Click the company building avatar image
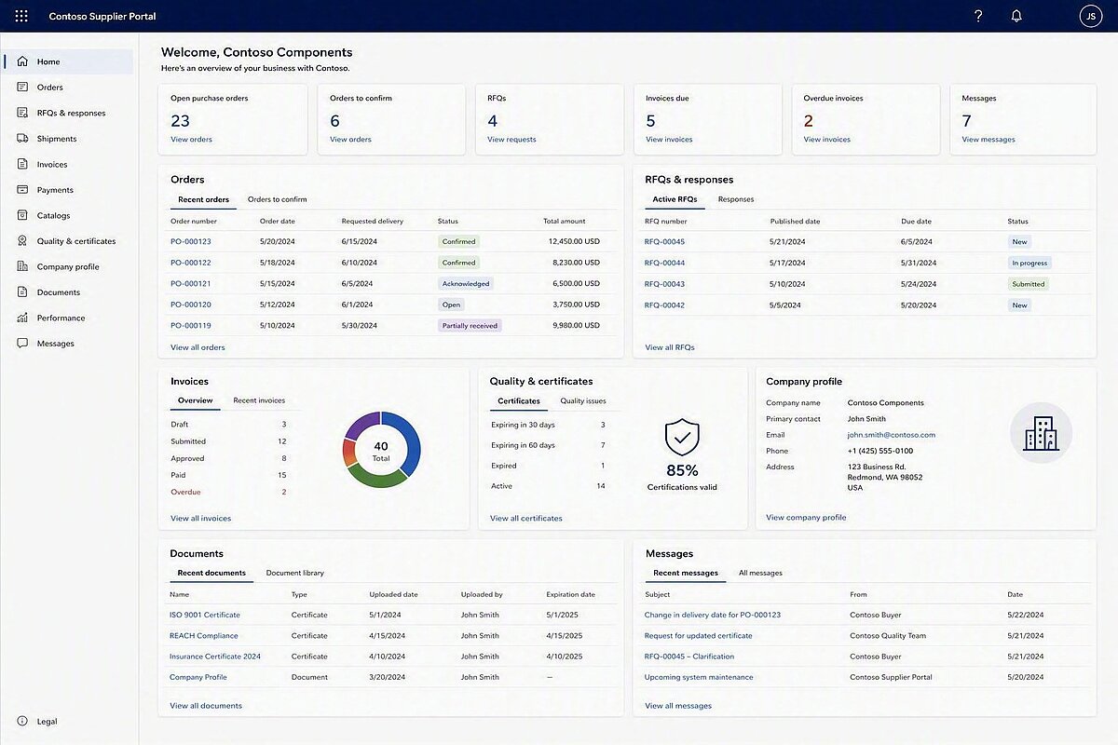Image resolution: width=1118 pixels, height=745 pixels. point(1041,434)
